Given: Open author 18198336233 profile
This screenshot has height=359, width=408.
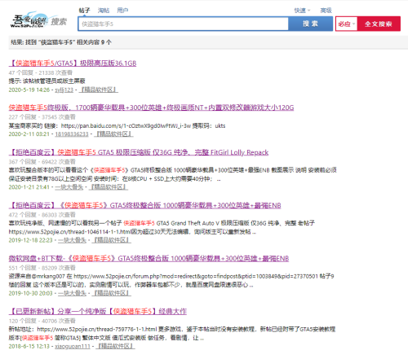Looking at the screenshot, I should pyautogui.click(x=72, y=134).
